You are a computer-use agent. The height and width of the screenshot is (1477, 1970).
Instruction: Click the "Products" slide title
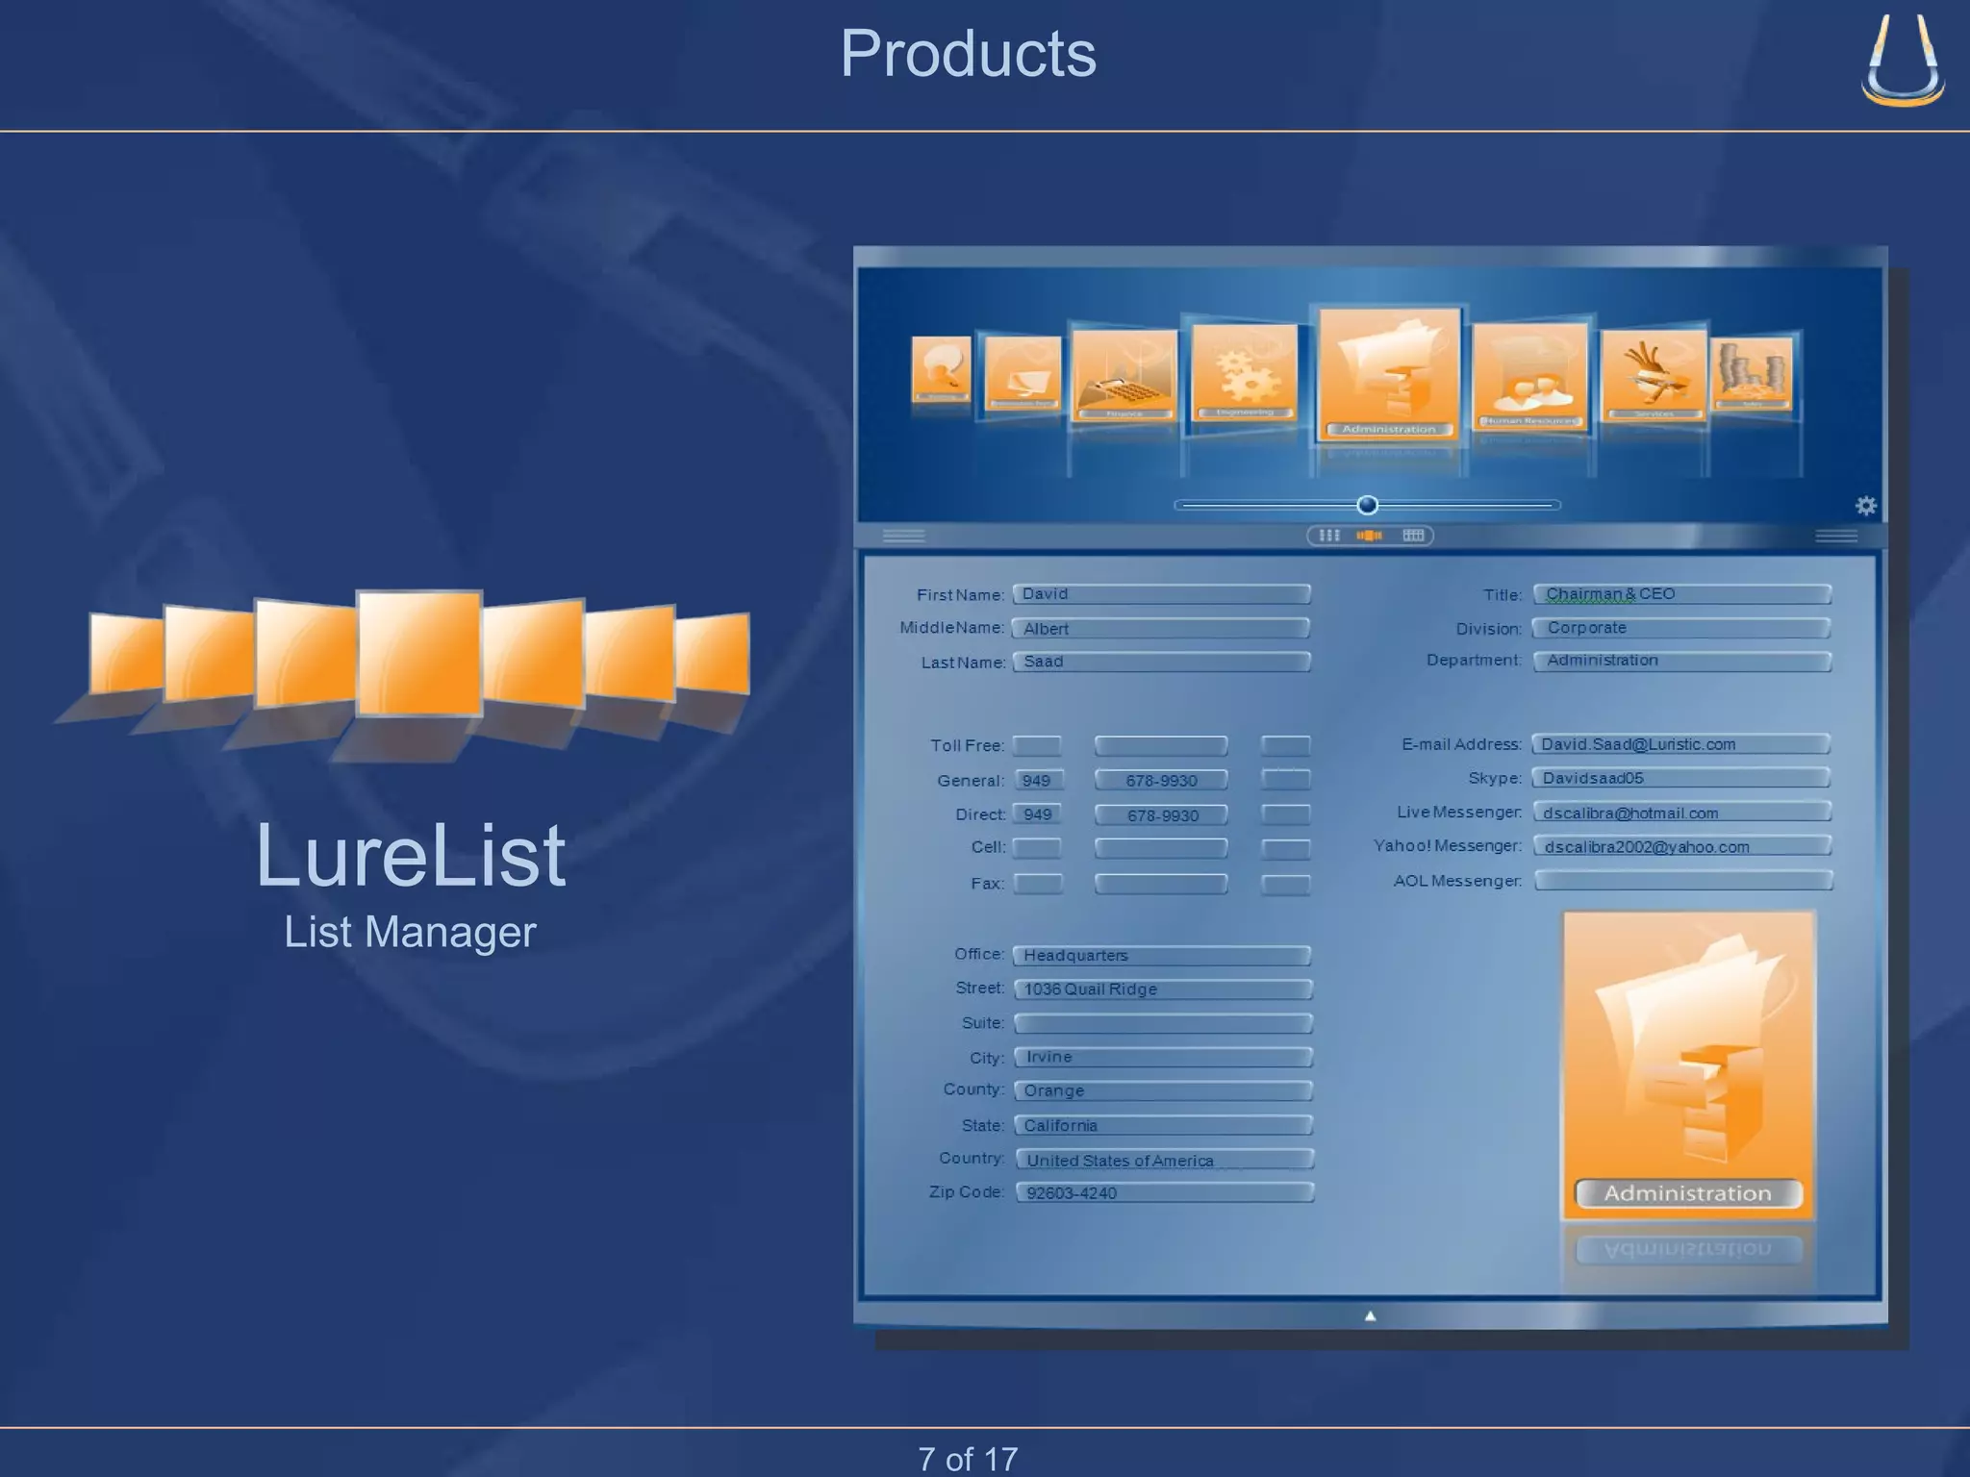pyautogui.click(x=968, y=53)
